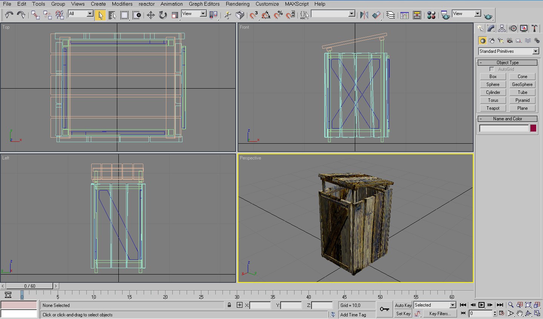Open the Layer Manager icon
Viewport: 543px width, 319px height.
[391, 15]
